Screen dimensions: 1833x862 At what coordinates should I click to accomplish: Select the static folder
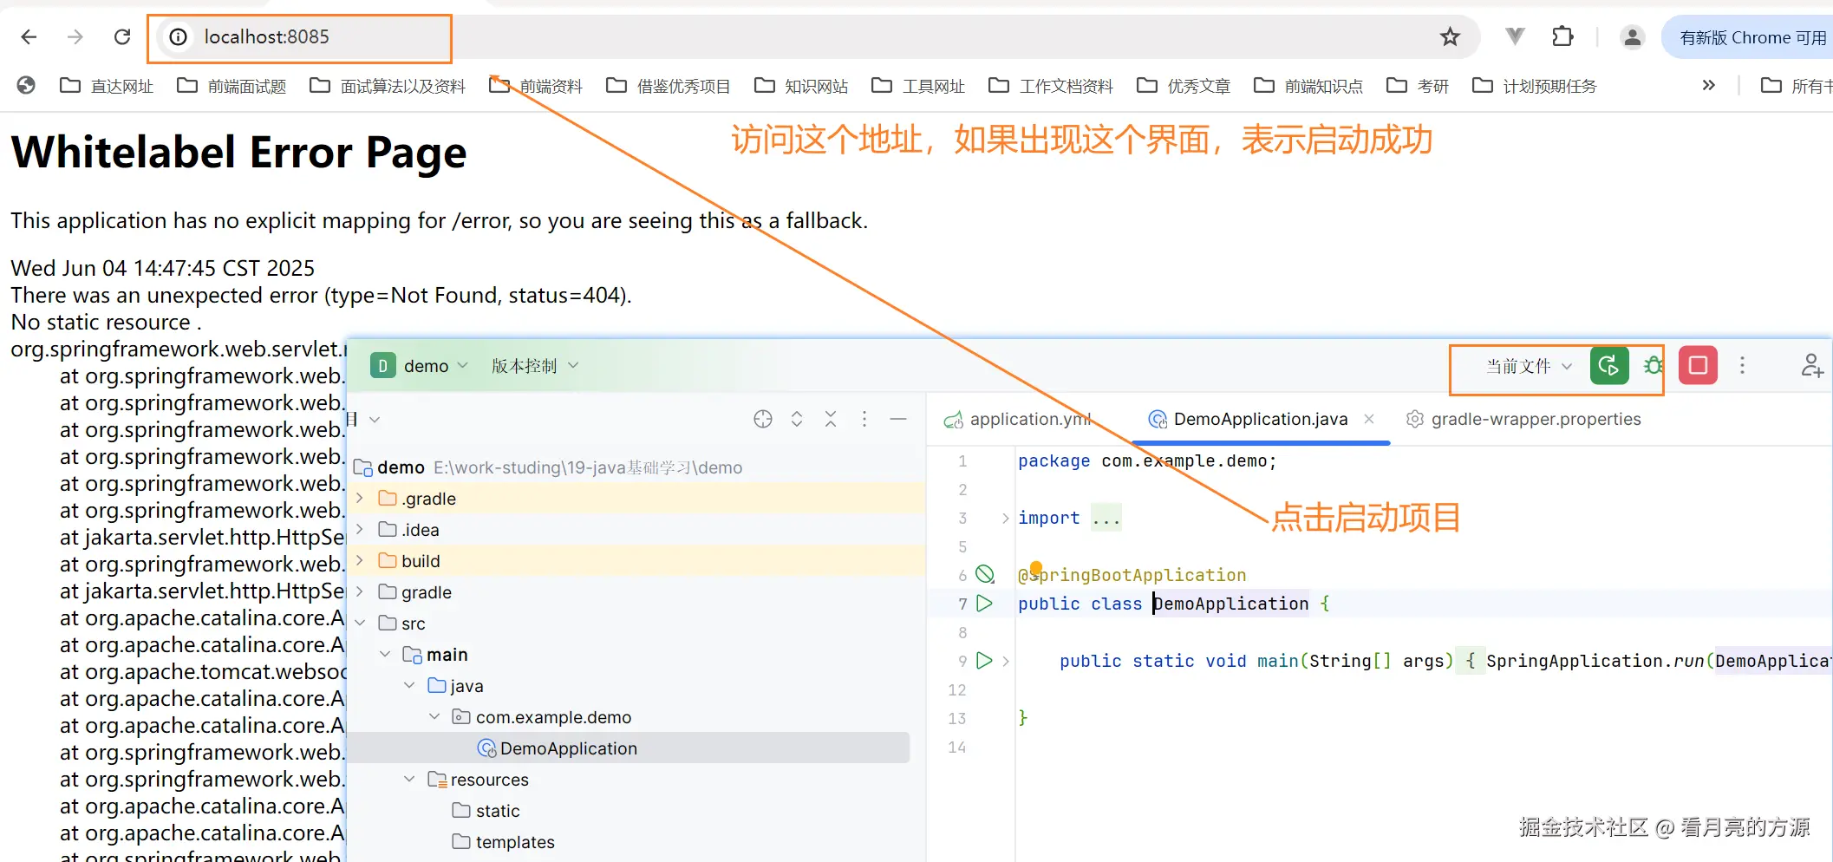[x=486, y=811]
